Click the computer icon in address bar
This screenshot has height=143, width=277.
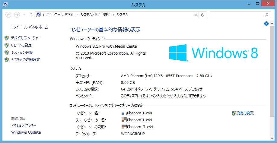coord(38,15)
